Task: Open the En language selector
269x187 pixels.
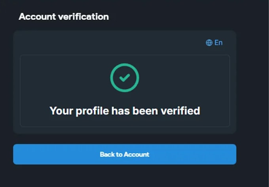Action: [x=214, y=43]
